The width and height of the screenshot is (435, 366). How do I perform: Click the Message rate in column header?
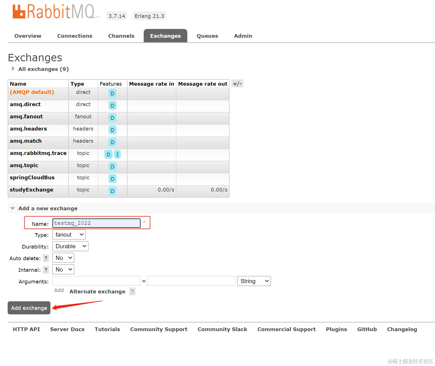coord(152,84)
